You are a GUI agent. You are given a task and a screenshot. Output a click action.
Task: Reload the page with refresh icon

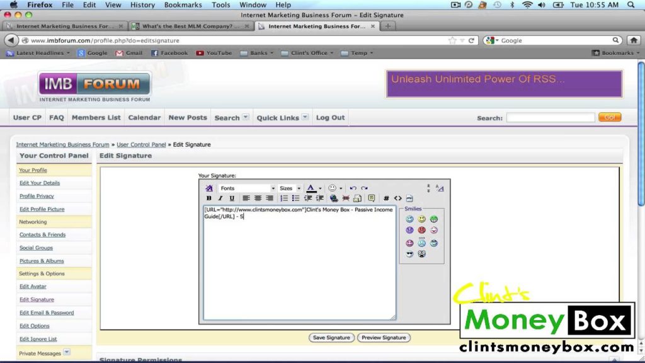pos(471,40)
